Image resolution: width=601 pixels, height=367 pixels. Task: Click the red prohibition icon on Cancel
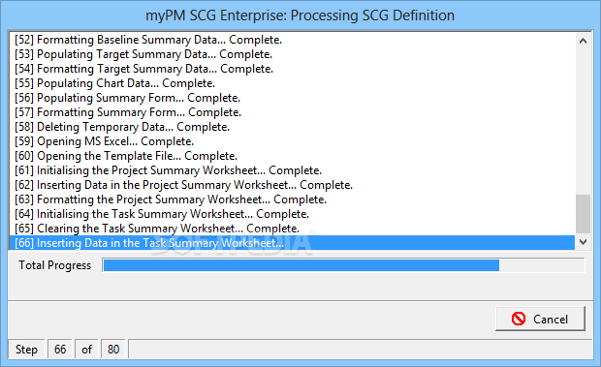pos(519,319)
